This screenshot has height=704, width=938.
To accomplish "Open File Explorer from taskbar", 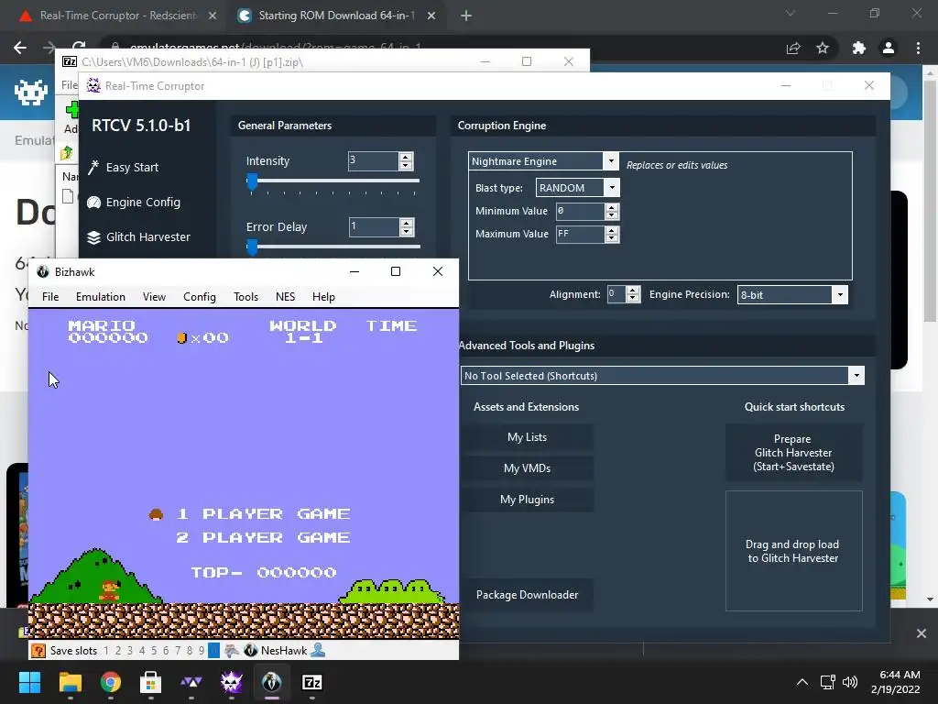I will 70,682.
